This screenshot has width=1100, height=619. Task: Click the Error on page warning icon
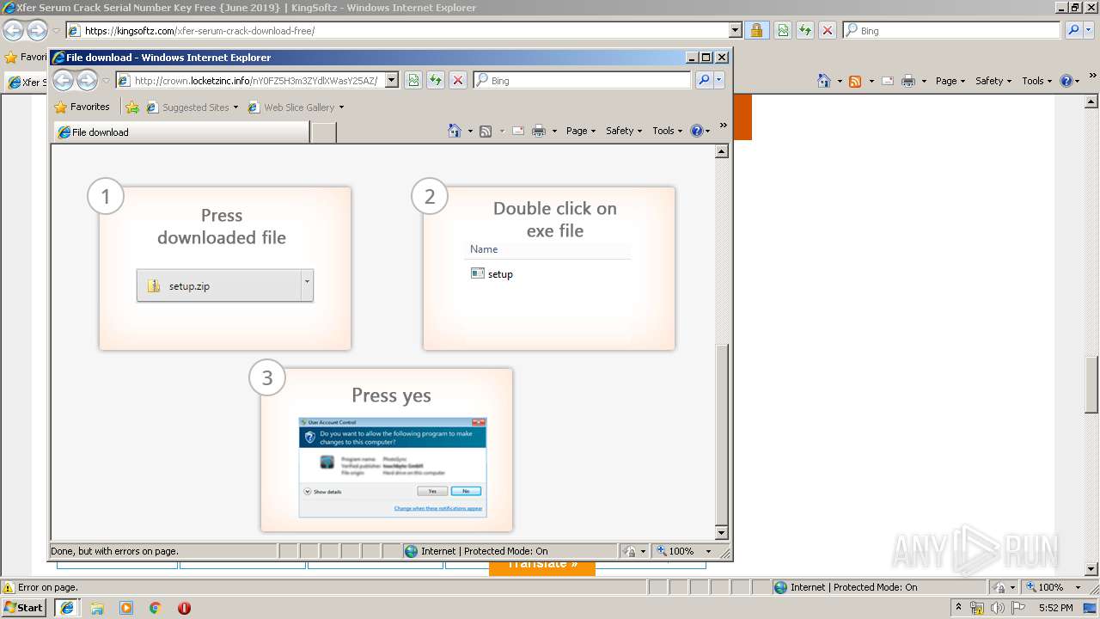point(9,587)
